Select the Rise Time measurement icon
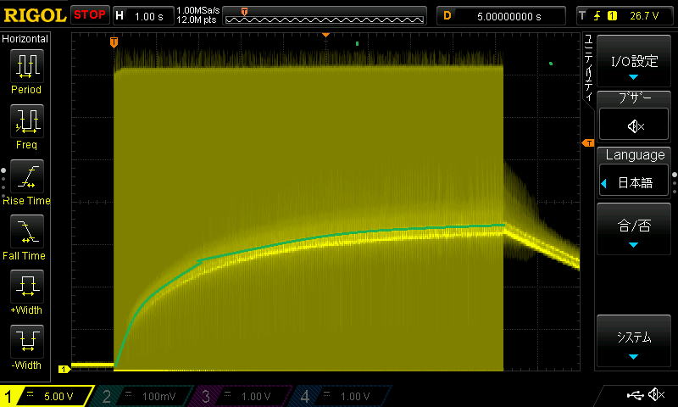This screenshot has height=407, width=678. (x=27, y=176)
